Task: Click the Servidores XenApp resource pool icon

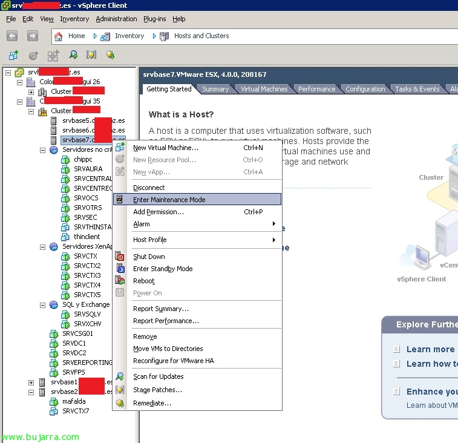Action: coord(54,247)
